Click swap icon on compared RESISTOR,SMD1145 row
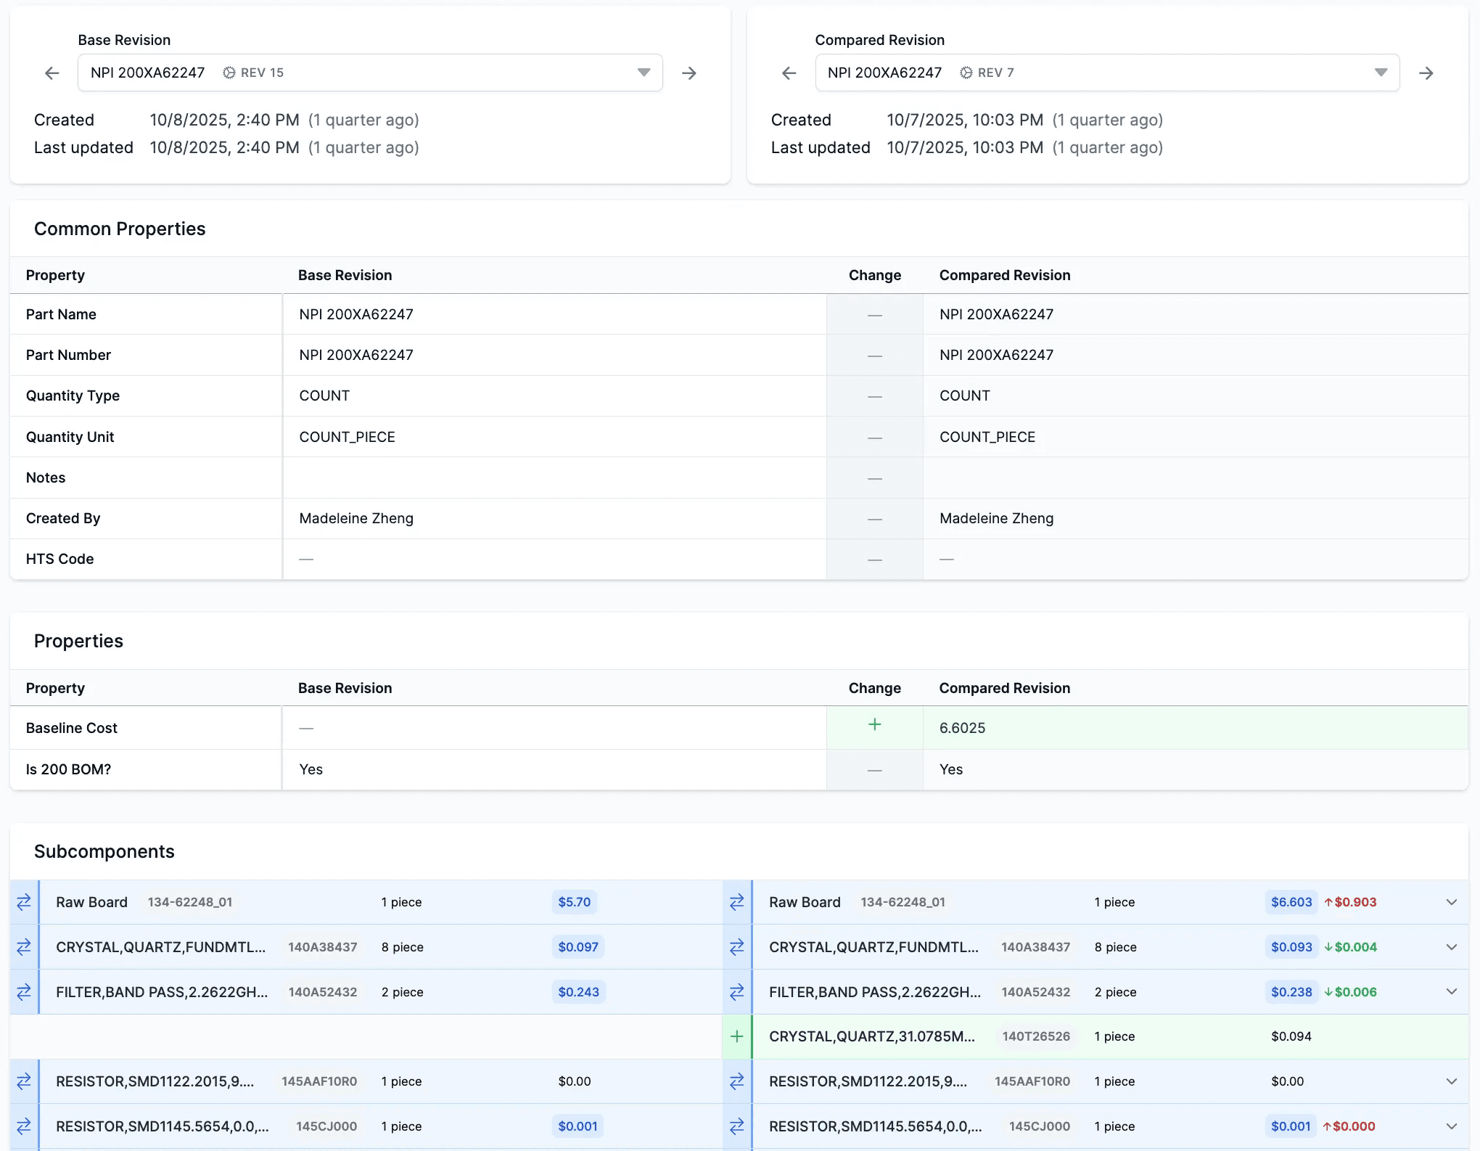The image size is (1480, 1151). 737,1126
